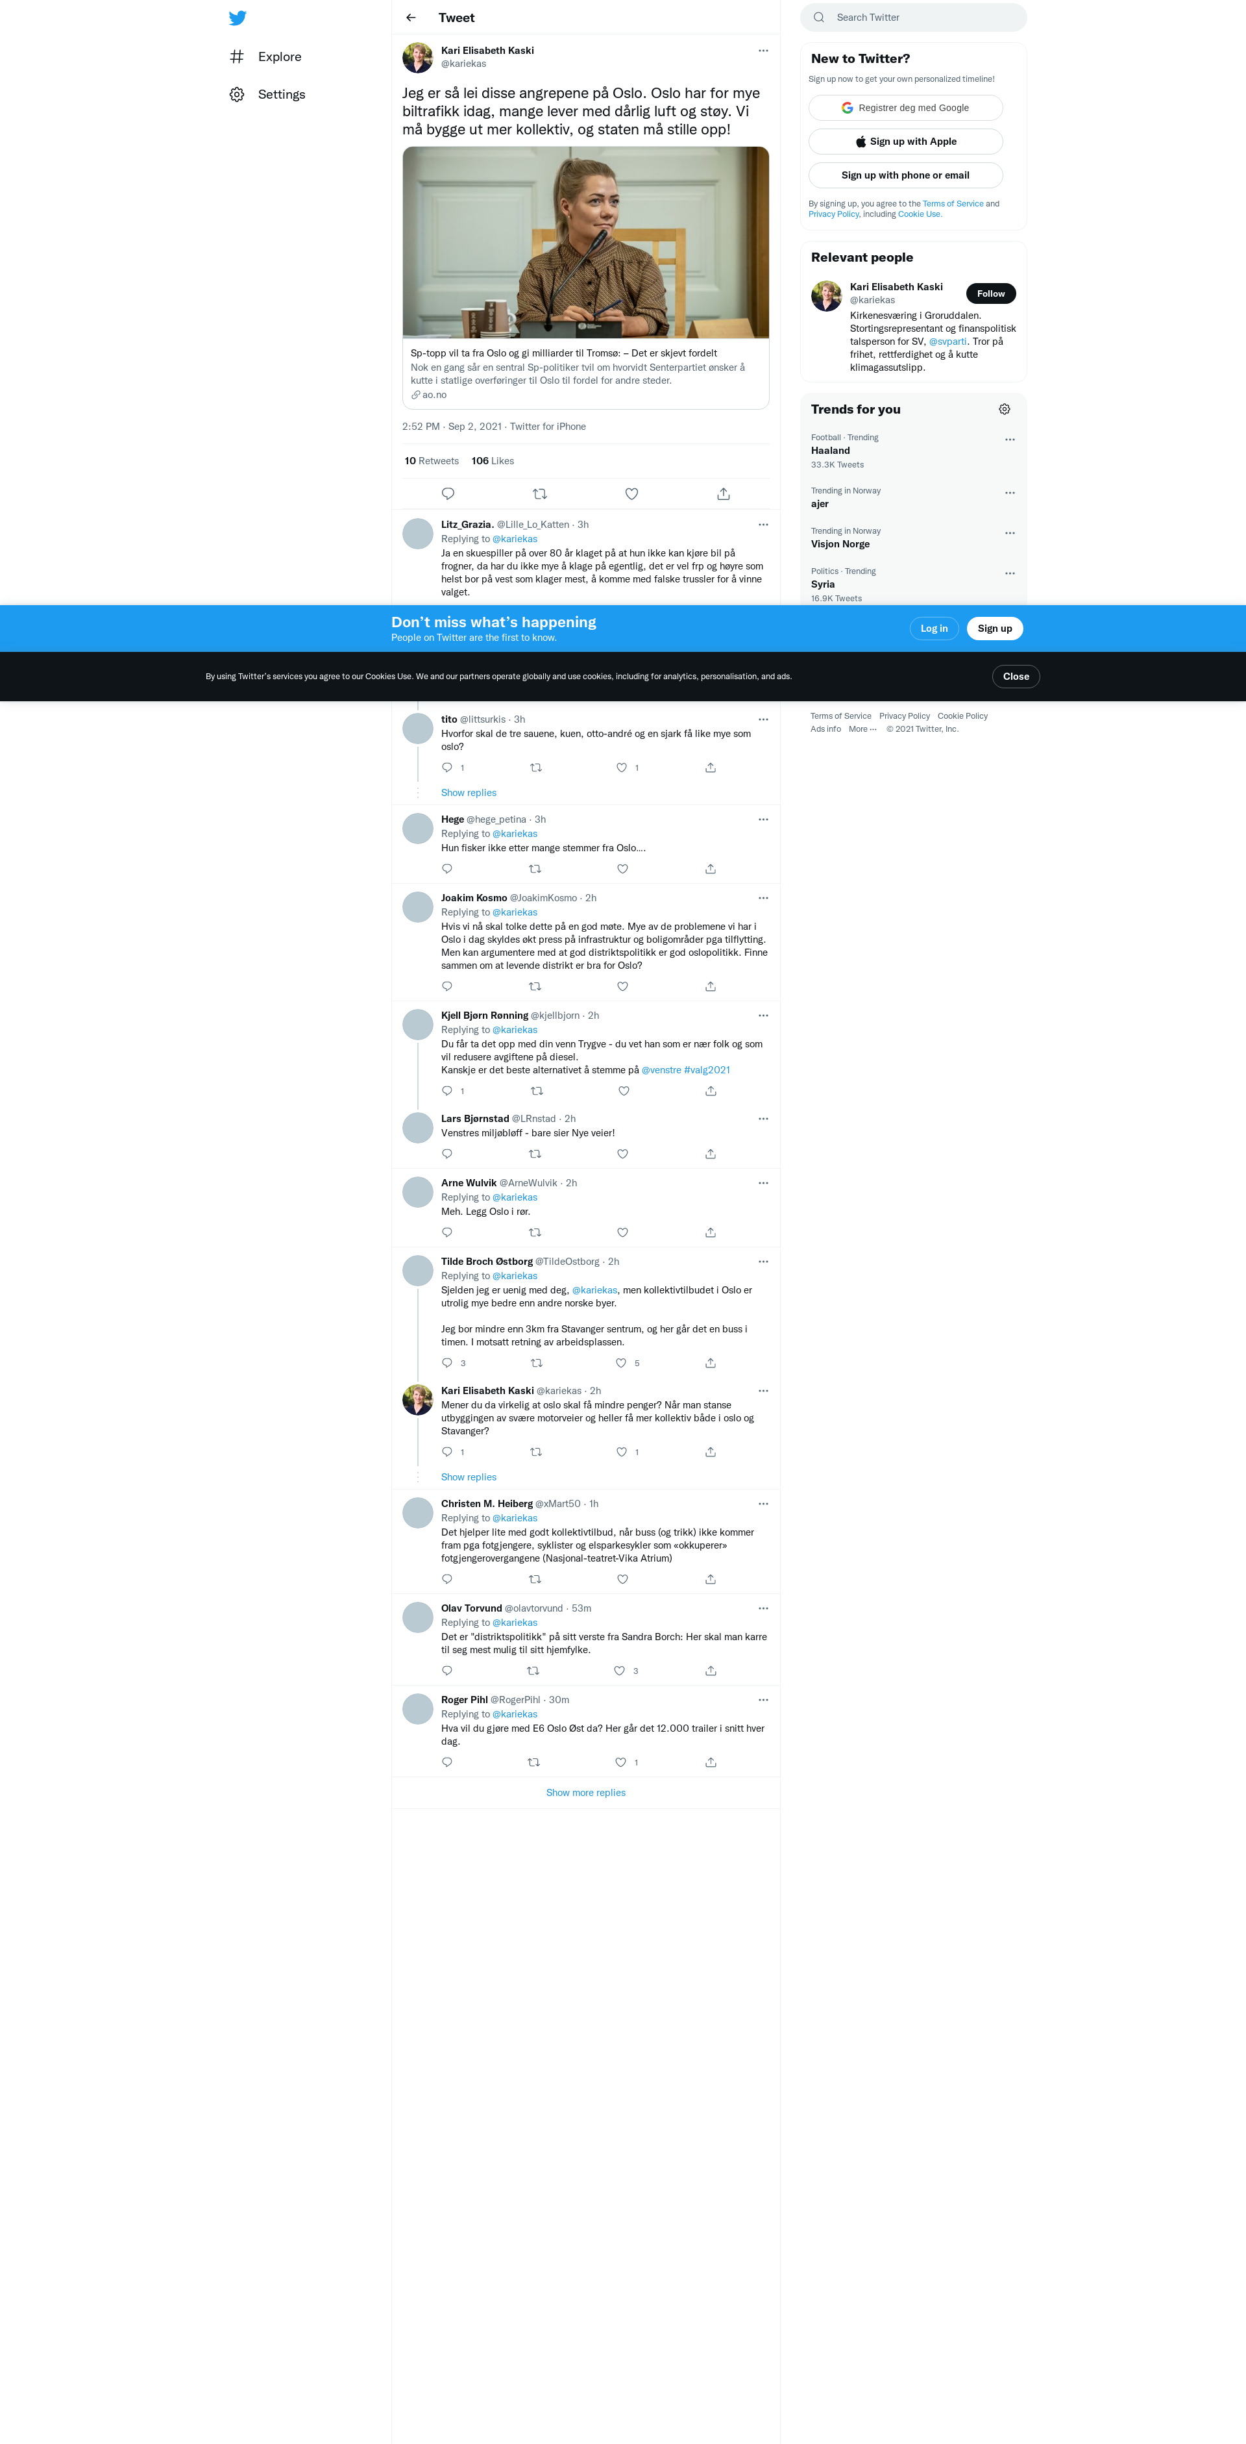1246x2444 pixels.
Task: Open more options for ajer trend
Action: [x=1010, y=493]
